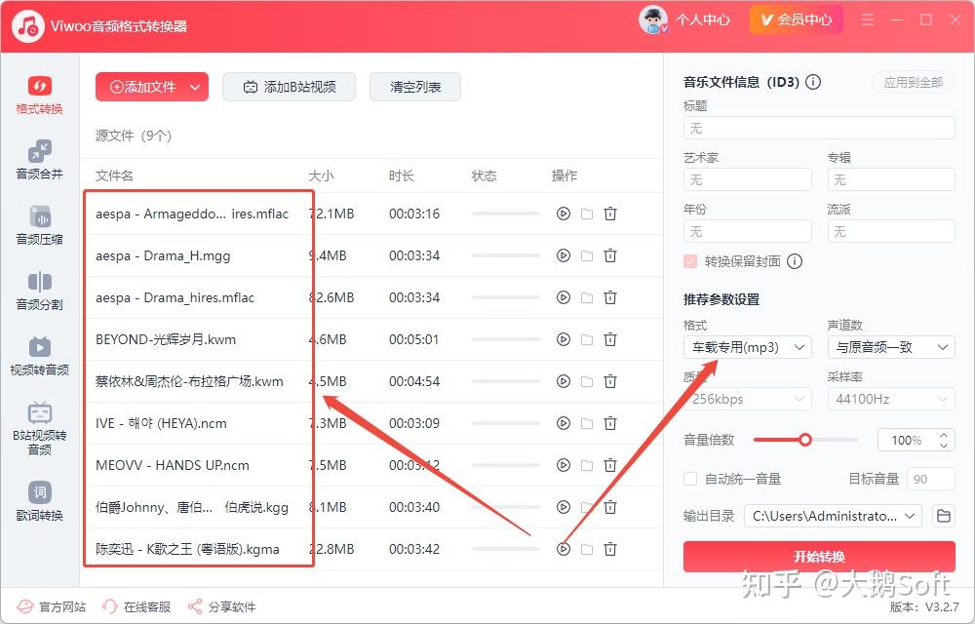The width and height of the screenshot is (975, 624).
Task: Click 添加B站视频 button
Action: click(290, 87)
